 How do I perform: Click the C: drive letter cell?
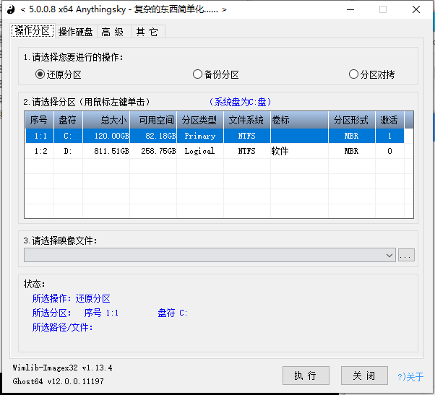[68, 136]
